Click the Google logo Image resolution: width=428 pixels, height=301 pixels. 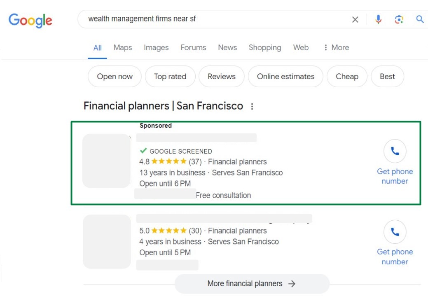pos(30,20)
